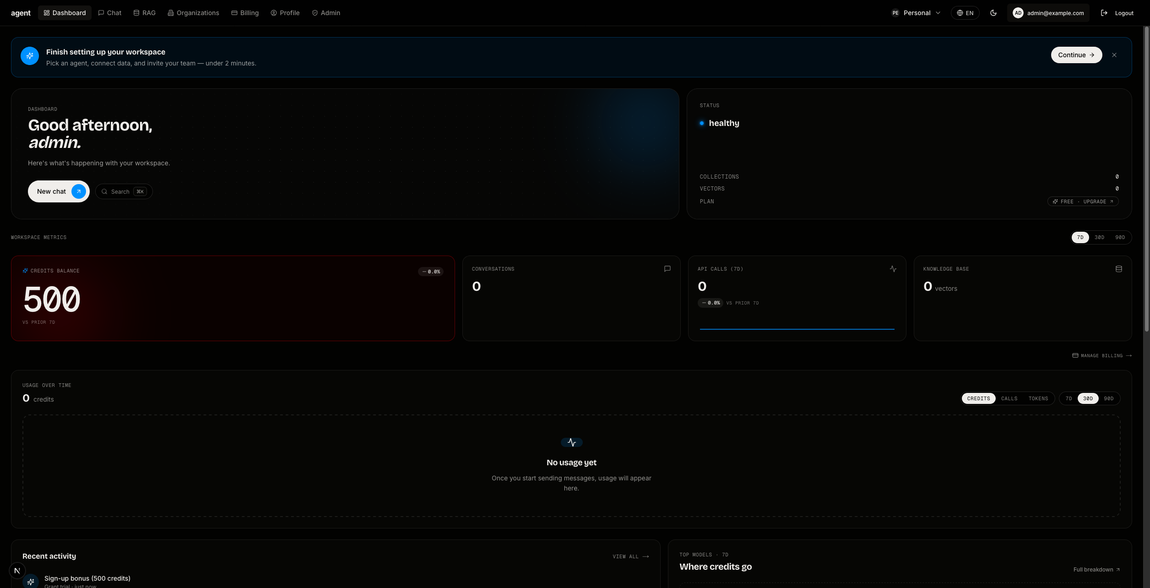Open View All recent activity
The width and height of the screenshot is (1150, 588).
coord(631,556)
